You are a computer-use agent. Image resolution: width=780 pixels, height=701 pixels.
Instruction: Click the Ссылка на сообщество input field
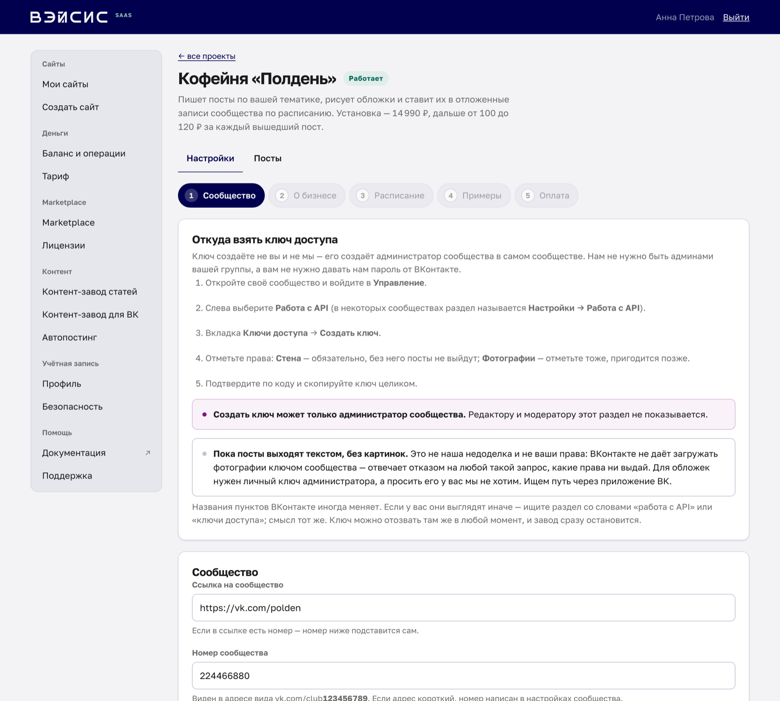[x=463, y=608]
